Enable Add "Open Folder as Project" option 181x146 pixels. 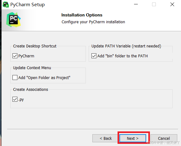(x=15, y=77)
